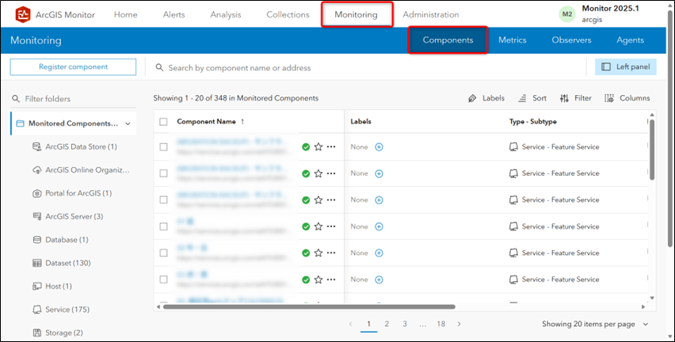The height and width of the screenshot is (342, 675).
Task: Check the second component row checkbox
Action: point(163,173)
